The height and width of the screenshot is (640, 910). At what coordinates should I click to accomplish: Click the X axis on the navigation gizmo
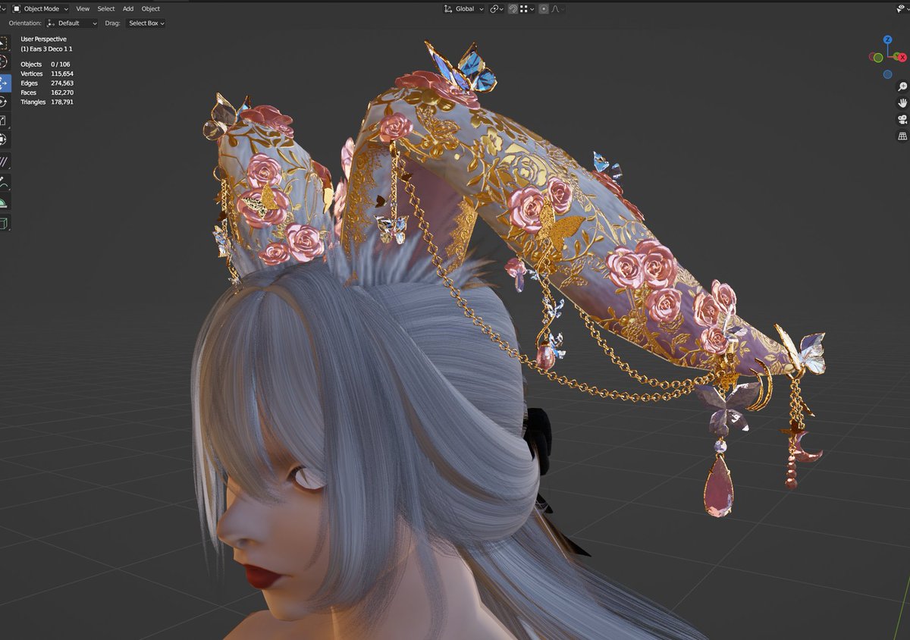click(902, 57)
